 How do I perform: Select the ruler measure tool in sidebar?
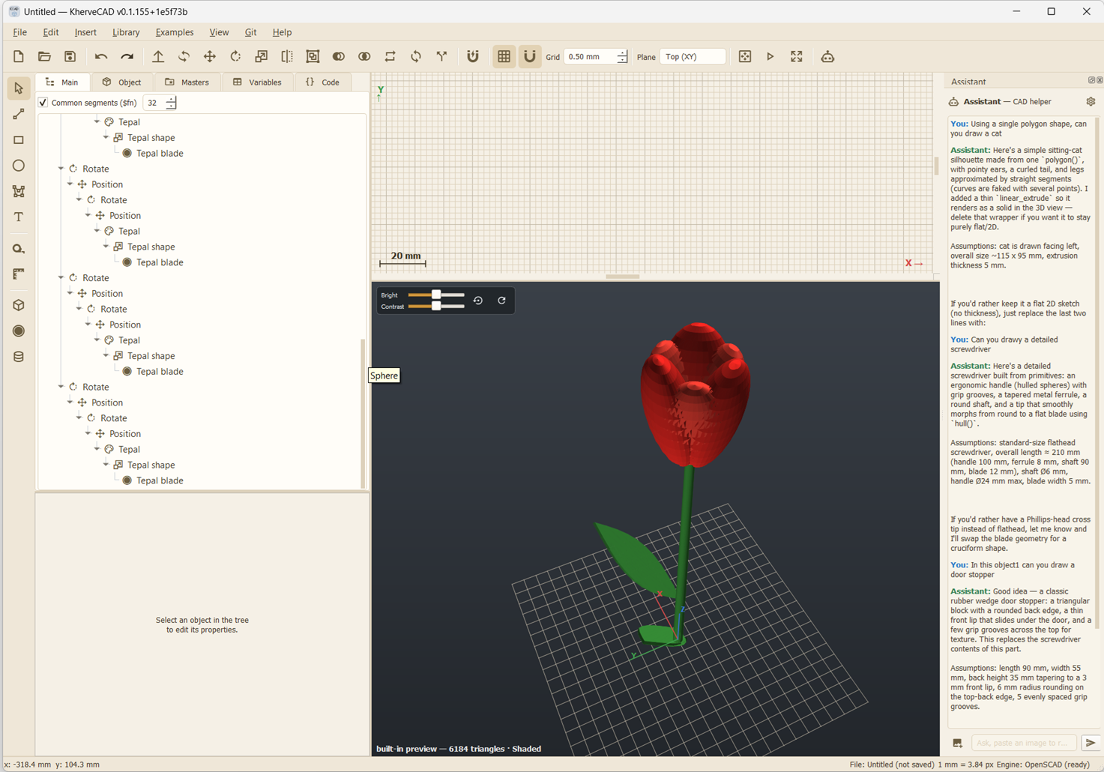[x=19, y=274]
